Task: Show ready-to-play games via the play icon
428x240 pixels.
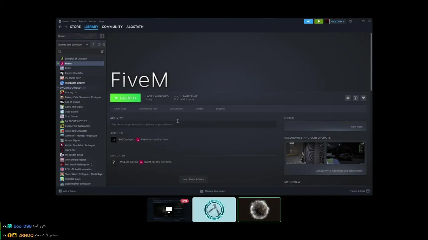Action: click(104, 45)
